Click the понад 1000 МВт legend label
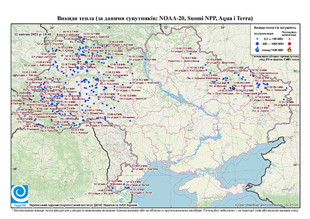Screen dimensions: 310x219 pyautogui.click(x=274, y=49)
